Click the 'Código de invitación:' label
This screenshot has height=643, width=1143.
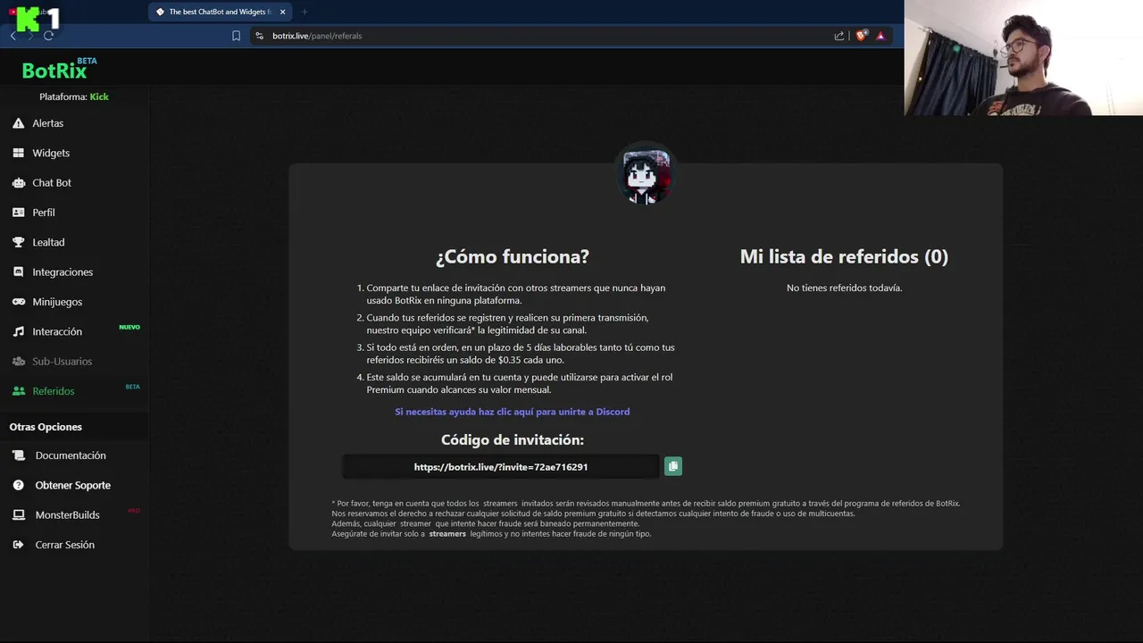pyautogui.click(x=513, y=439)
